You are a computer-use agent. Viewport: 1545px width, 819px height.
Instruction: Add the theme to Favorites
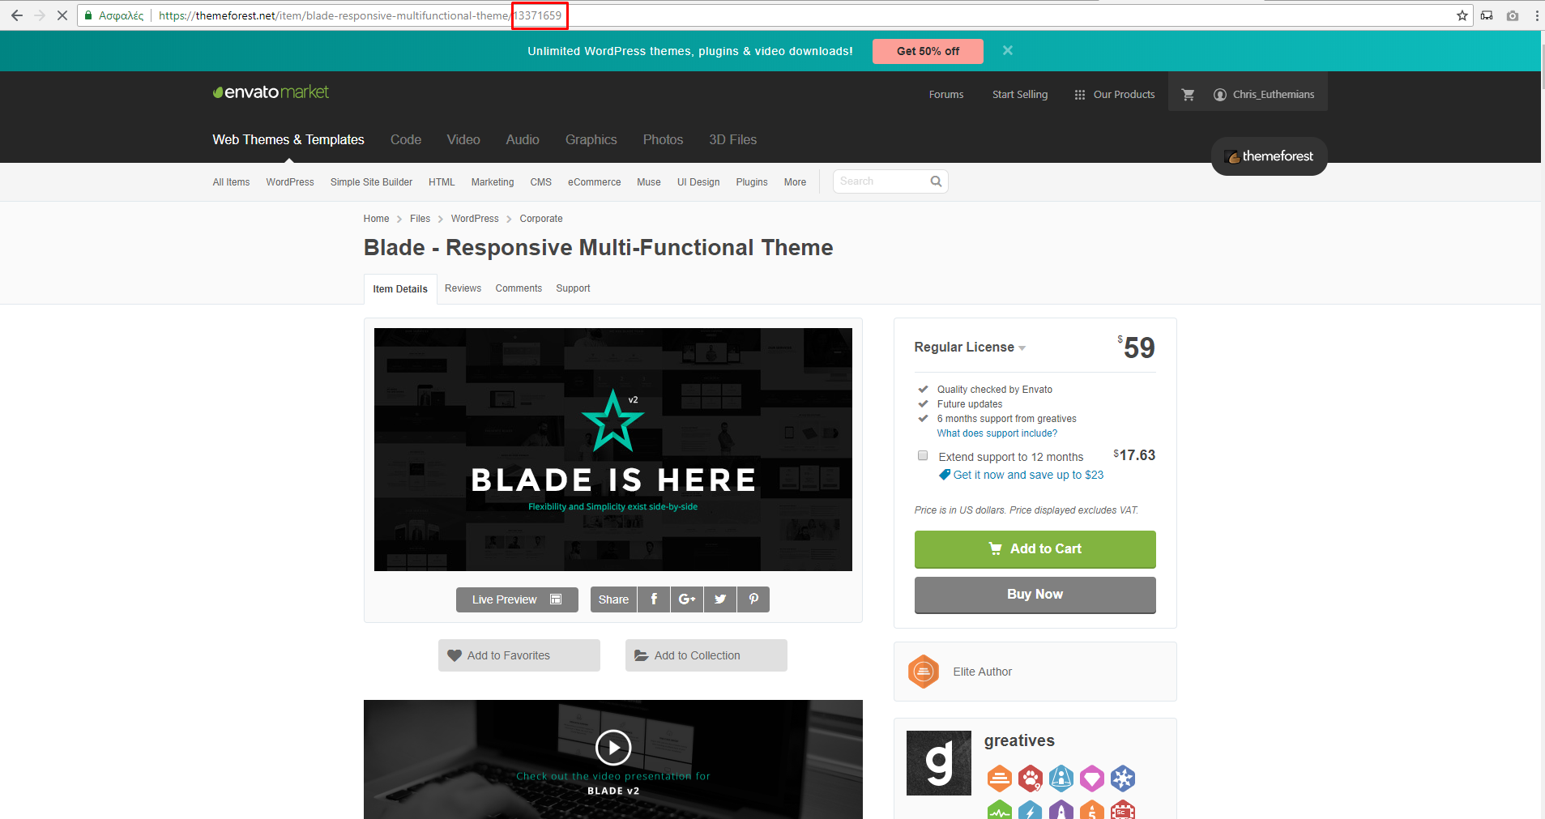(519, 655)
